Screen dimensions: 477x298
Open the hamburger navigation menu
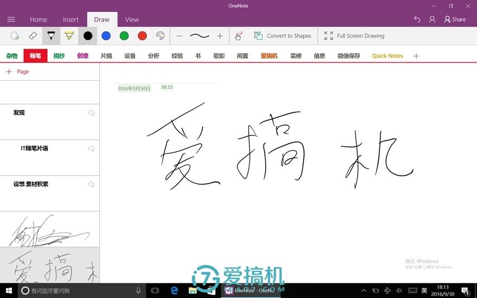pos(11,20)
